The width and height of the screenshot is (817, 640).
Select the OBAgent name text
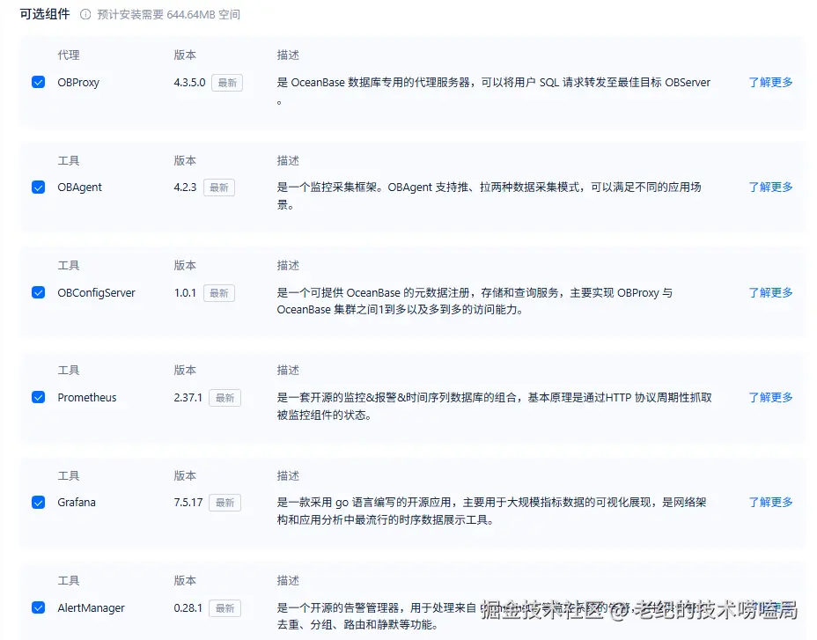click(80, 188)
